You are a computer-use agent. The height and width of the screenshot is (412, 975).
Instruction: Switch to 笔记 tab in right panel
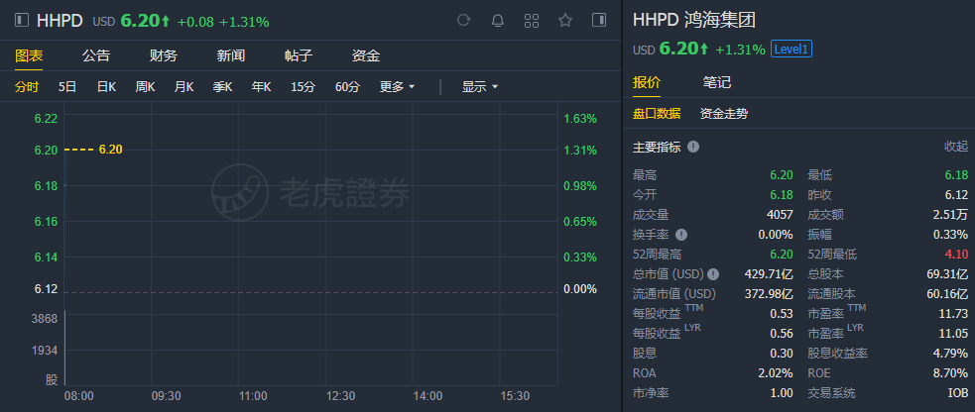(717, 82)
